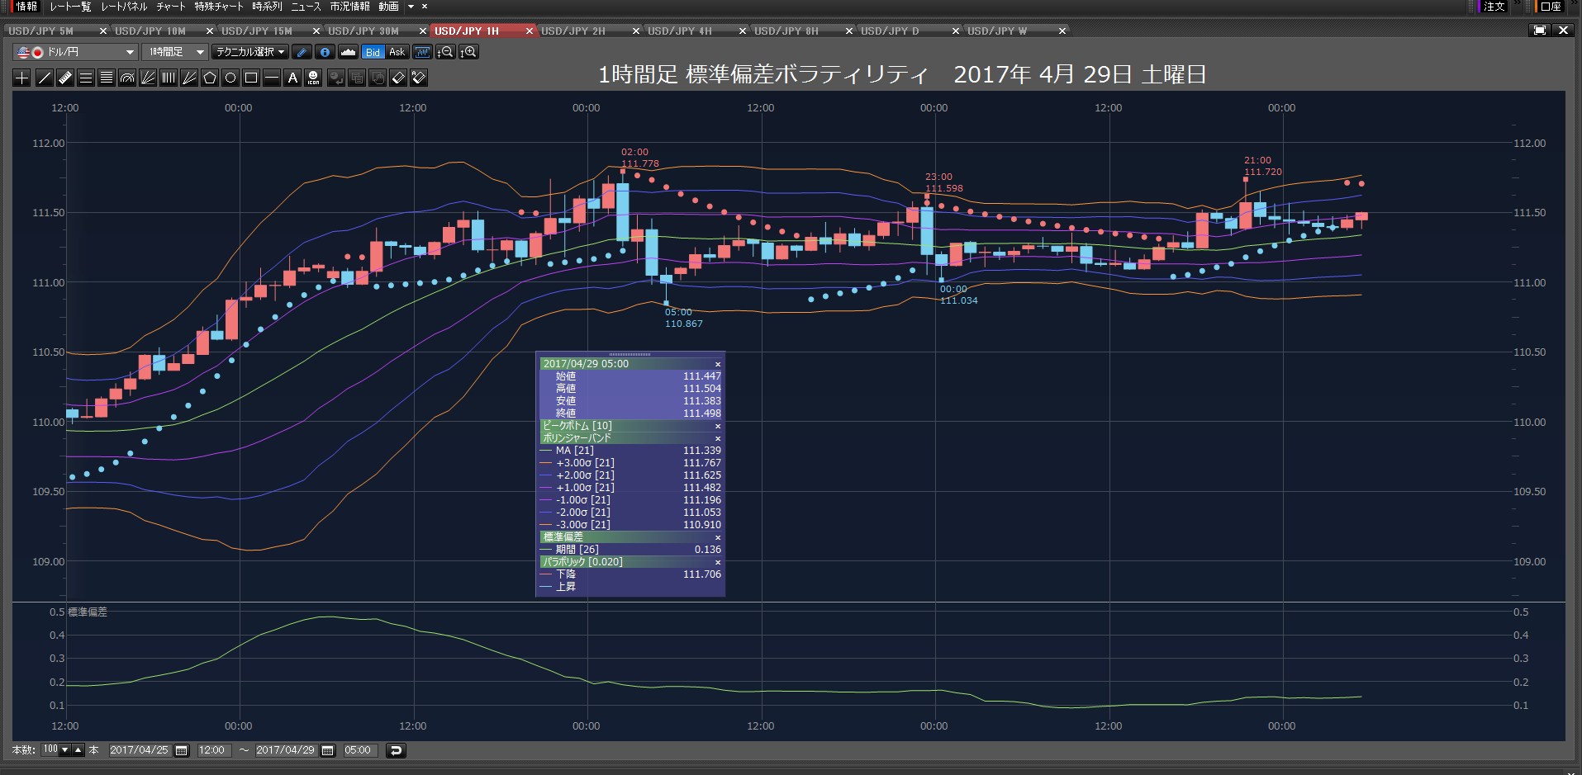The width and height of the screenshot is (1582, 775).
Task: Select the horizontal line tool
Action: [x=272, y=78]
